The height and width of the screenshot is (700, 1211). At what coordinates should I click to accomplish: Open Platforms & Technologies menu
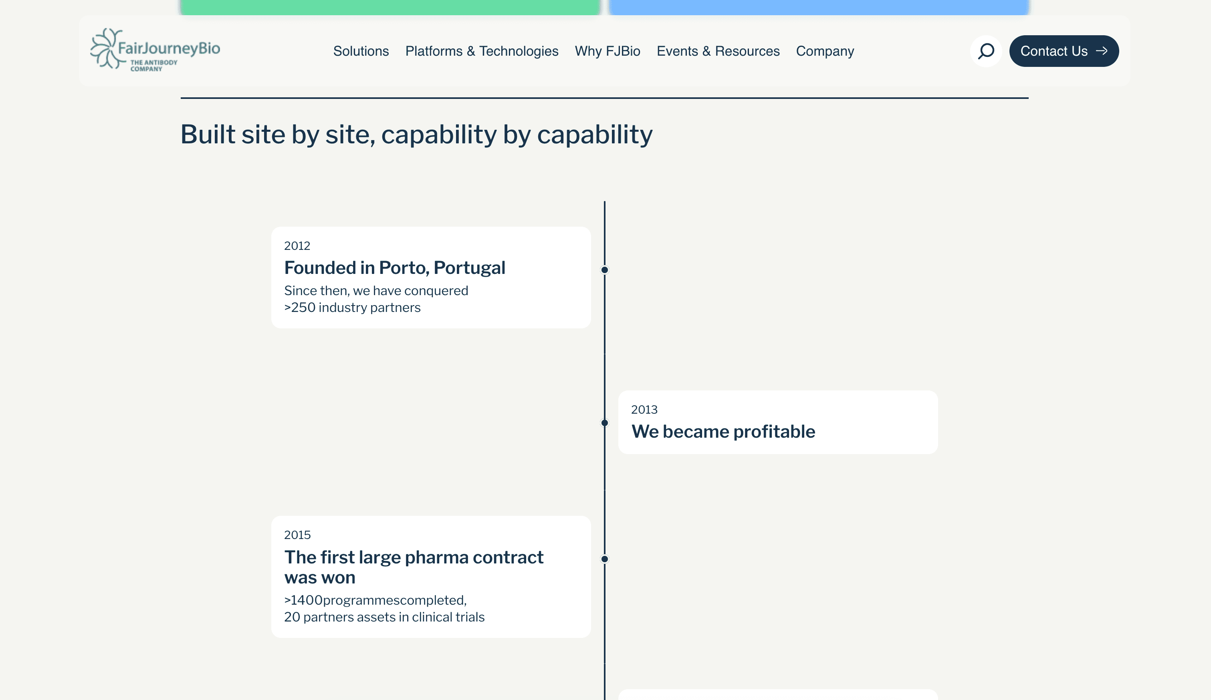(482, 51)
